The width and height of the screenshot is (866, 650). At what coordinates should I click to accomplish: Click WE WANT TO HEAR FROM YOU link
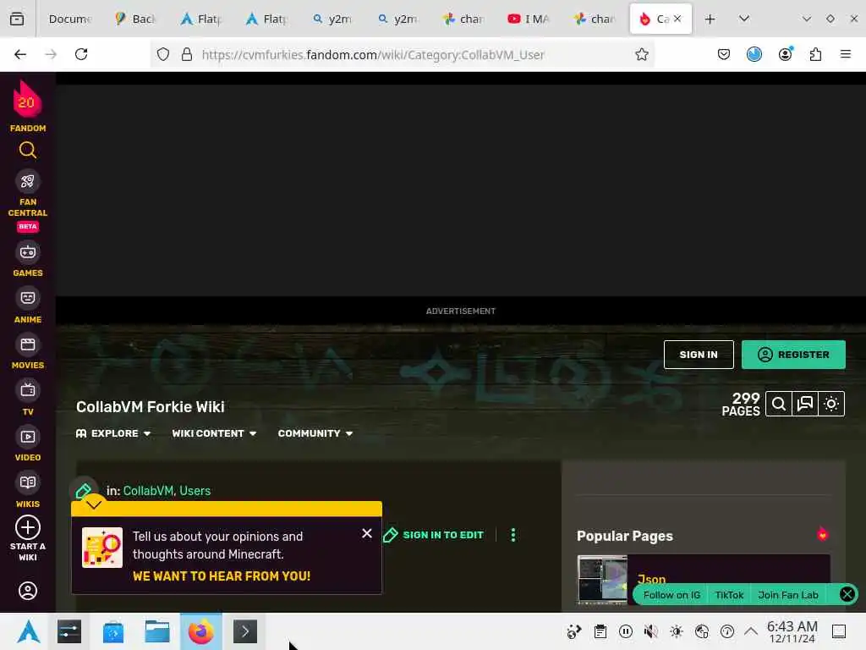point(222,576)
